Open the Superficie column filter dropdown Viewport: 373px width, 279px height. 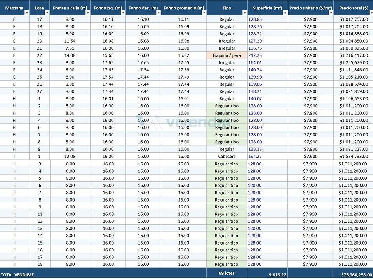pos(285,13)
